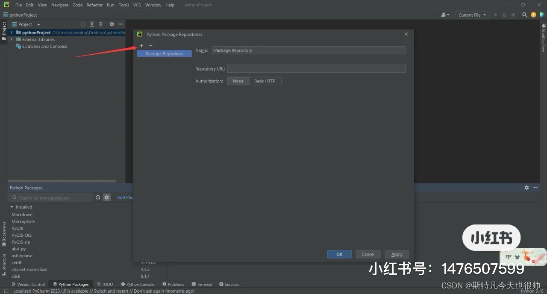The height and width of the screenshot is (294, 547).
Task: Click the repository Name input field
Action: point(309,50)
